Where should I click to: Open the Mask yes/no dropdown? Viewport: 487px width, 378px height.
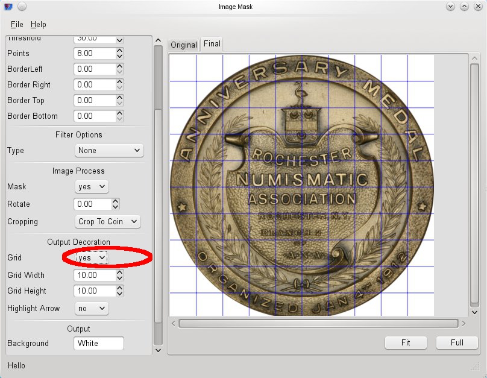(92, 187)
